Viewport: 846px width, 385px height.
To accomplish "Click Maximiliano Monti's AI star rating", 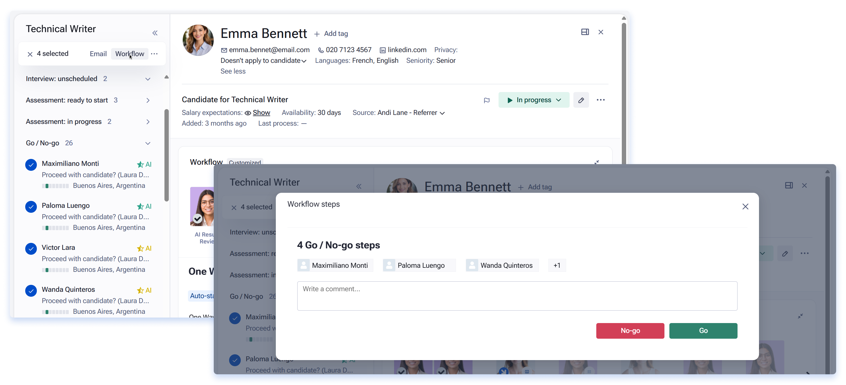I will click(x=144, y=164).
